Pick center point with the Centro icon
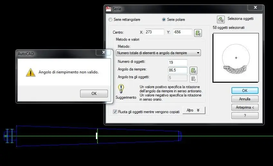Screen dimensions: 273x166 [198, 33]
